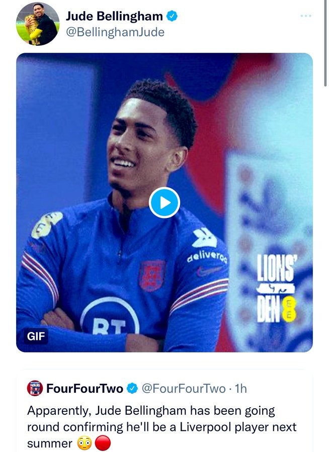This screenshot has height=452, width=329.
Task: Open the FourFourTwo account avatar
Action: [35, 388]
